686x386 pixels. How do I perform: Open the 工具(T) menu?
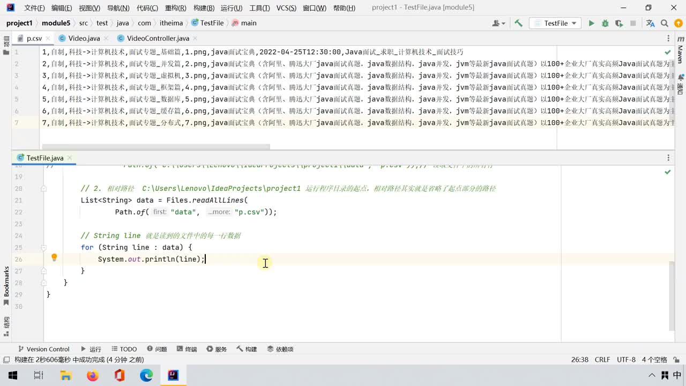pyautogui.click(x=260, y=8)
